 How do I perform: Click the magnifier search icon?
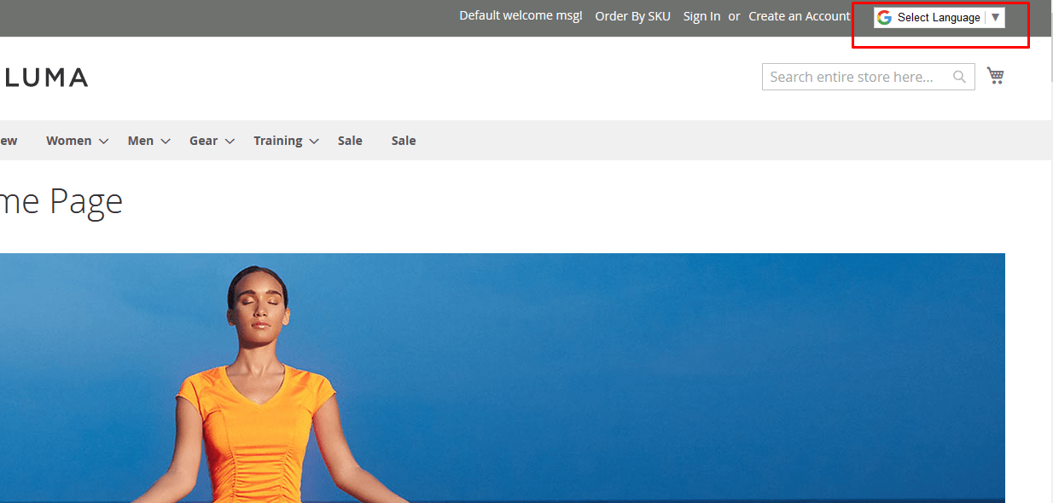pos(959,77)
